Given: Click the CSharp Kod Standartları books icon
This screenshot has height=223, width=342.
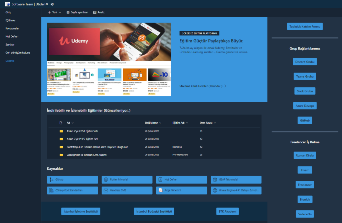Looking at the screenshot, I should click(51, 191).
